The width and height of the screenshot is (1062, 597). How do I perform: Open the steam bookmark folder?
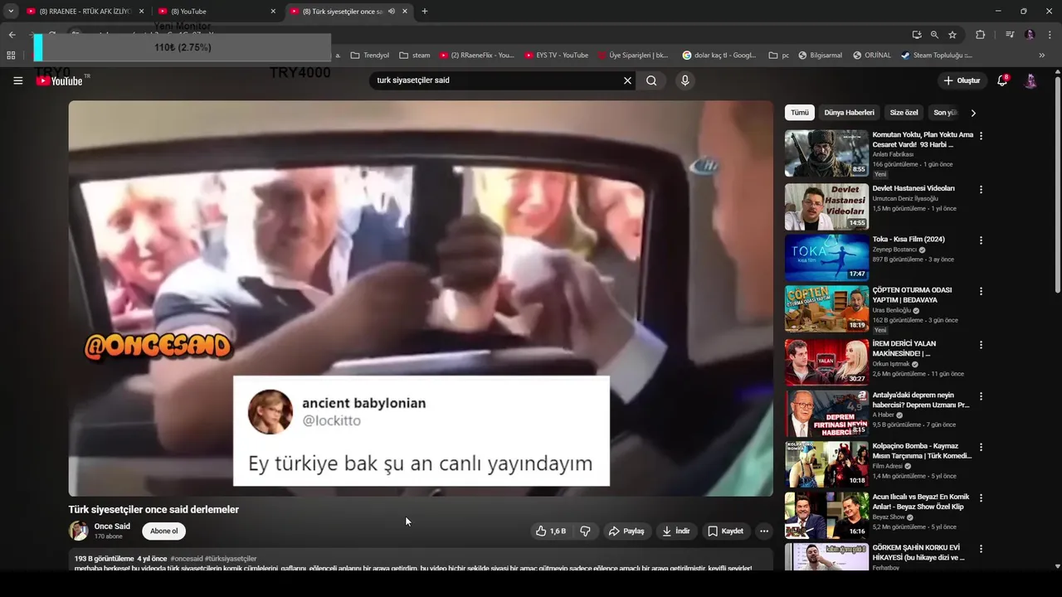(415, 56)
